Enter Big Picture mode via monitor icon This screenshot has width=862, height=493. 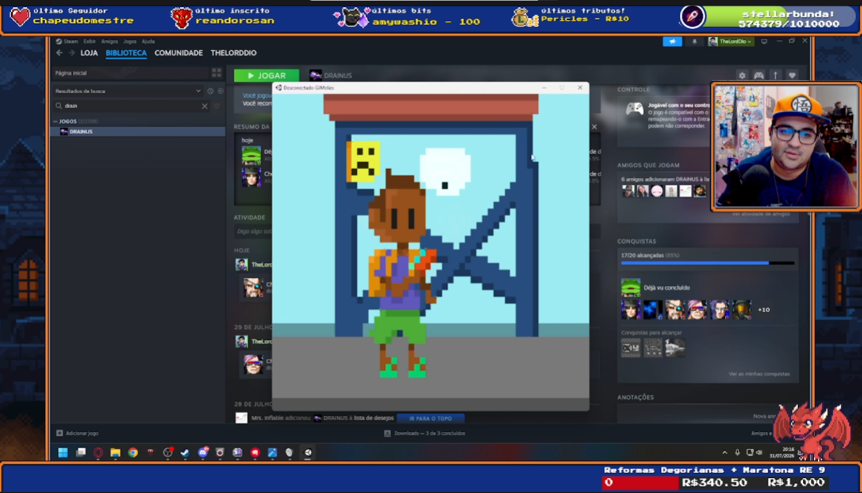(764, 41)
